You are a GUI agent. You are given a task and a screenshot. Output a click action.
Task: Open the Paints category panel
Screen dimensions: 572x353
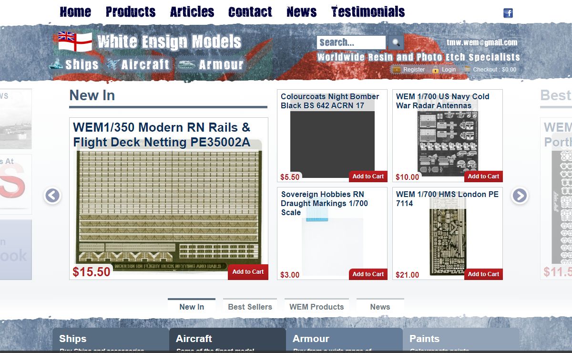pyautogui.click(x=461, y=340)
